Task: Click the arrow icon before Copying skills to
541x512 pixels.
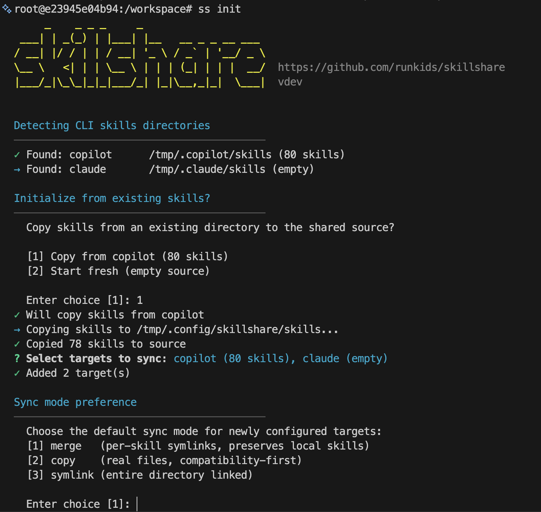Action: (17, 330)
